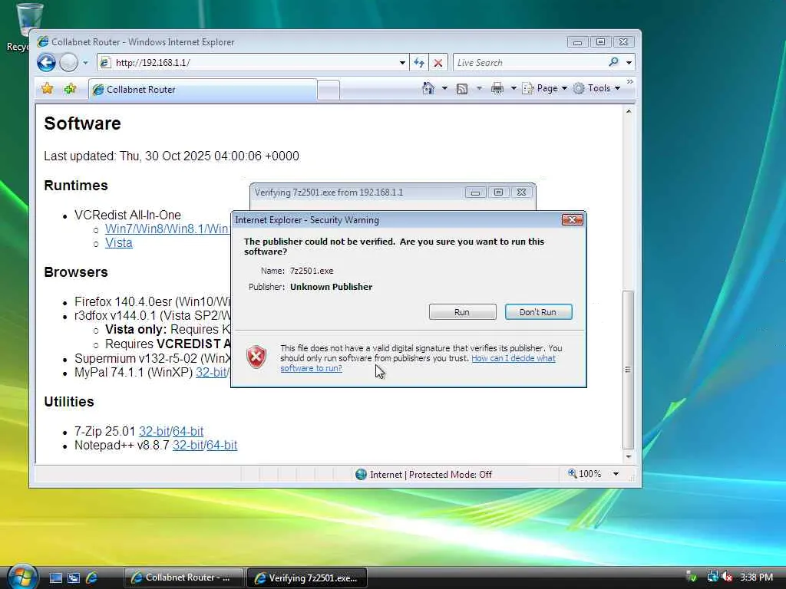Open a new blank tab

pos(329,90)
